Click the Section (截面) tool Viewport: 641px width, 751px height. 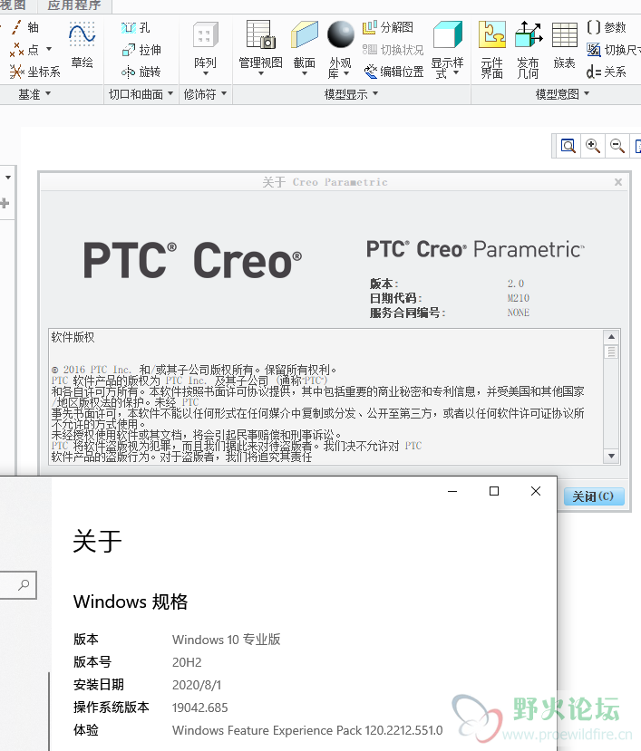click(x=305, y=45)
